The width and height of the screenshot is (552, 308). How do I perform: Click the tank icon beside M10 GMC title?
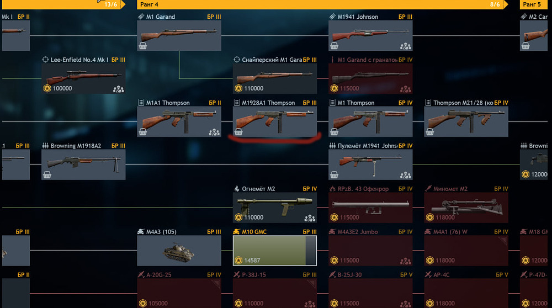pyautogui.click(x=237, y=232)
